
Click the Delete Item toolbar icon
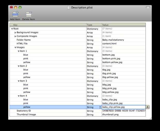coord(29,14)
